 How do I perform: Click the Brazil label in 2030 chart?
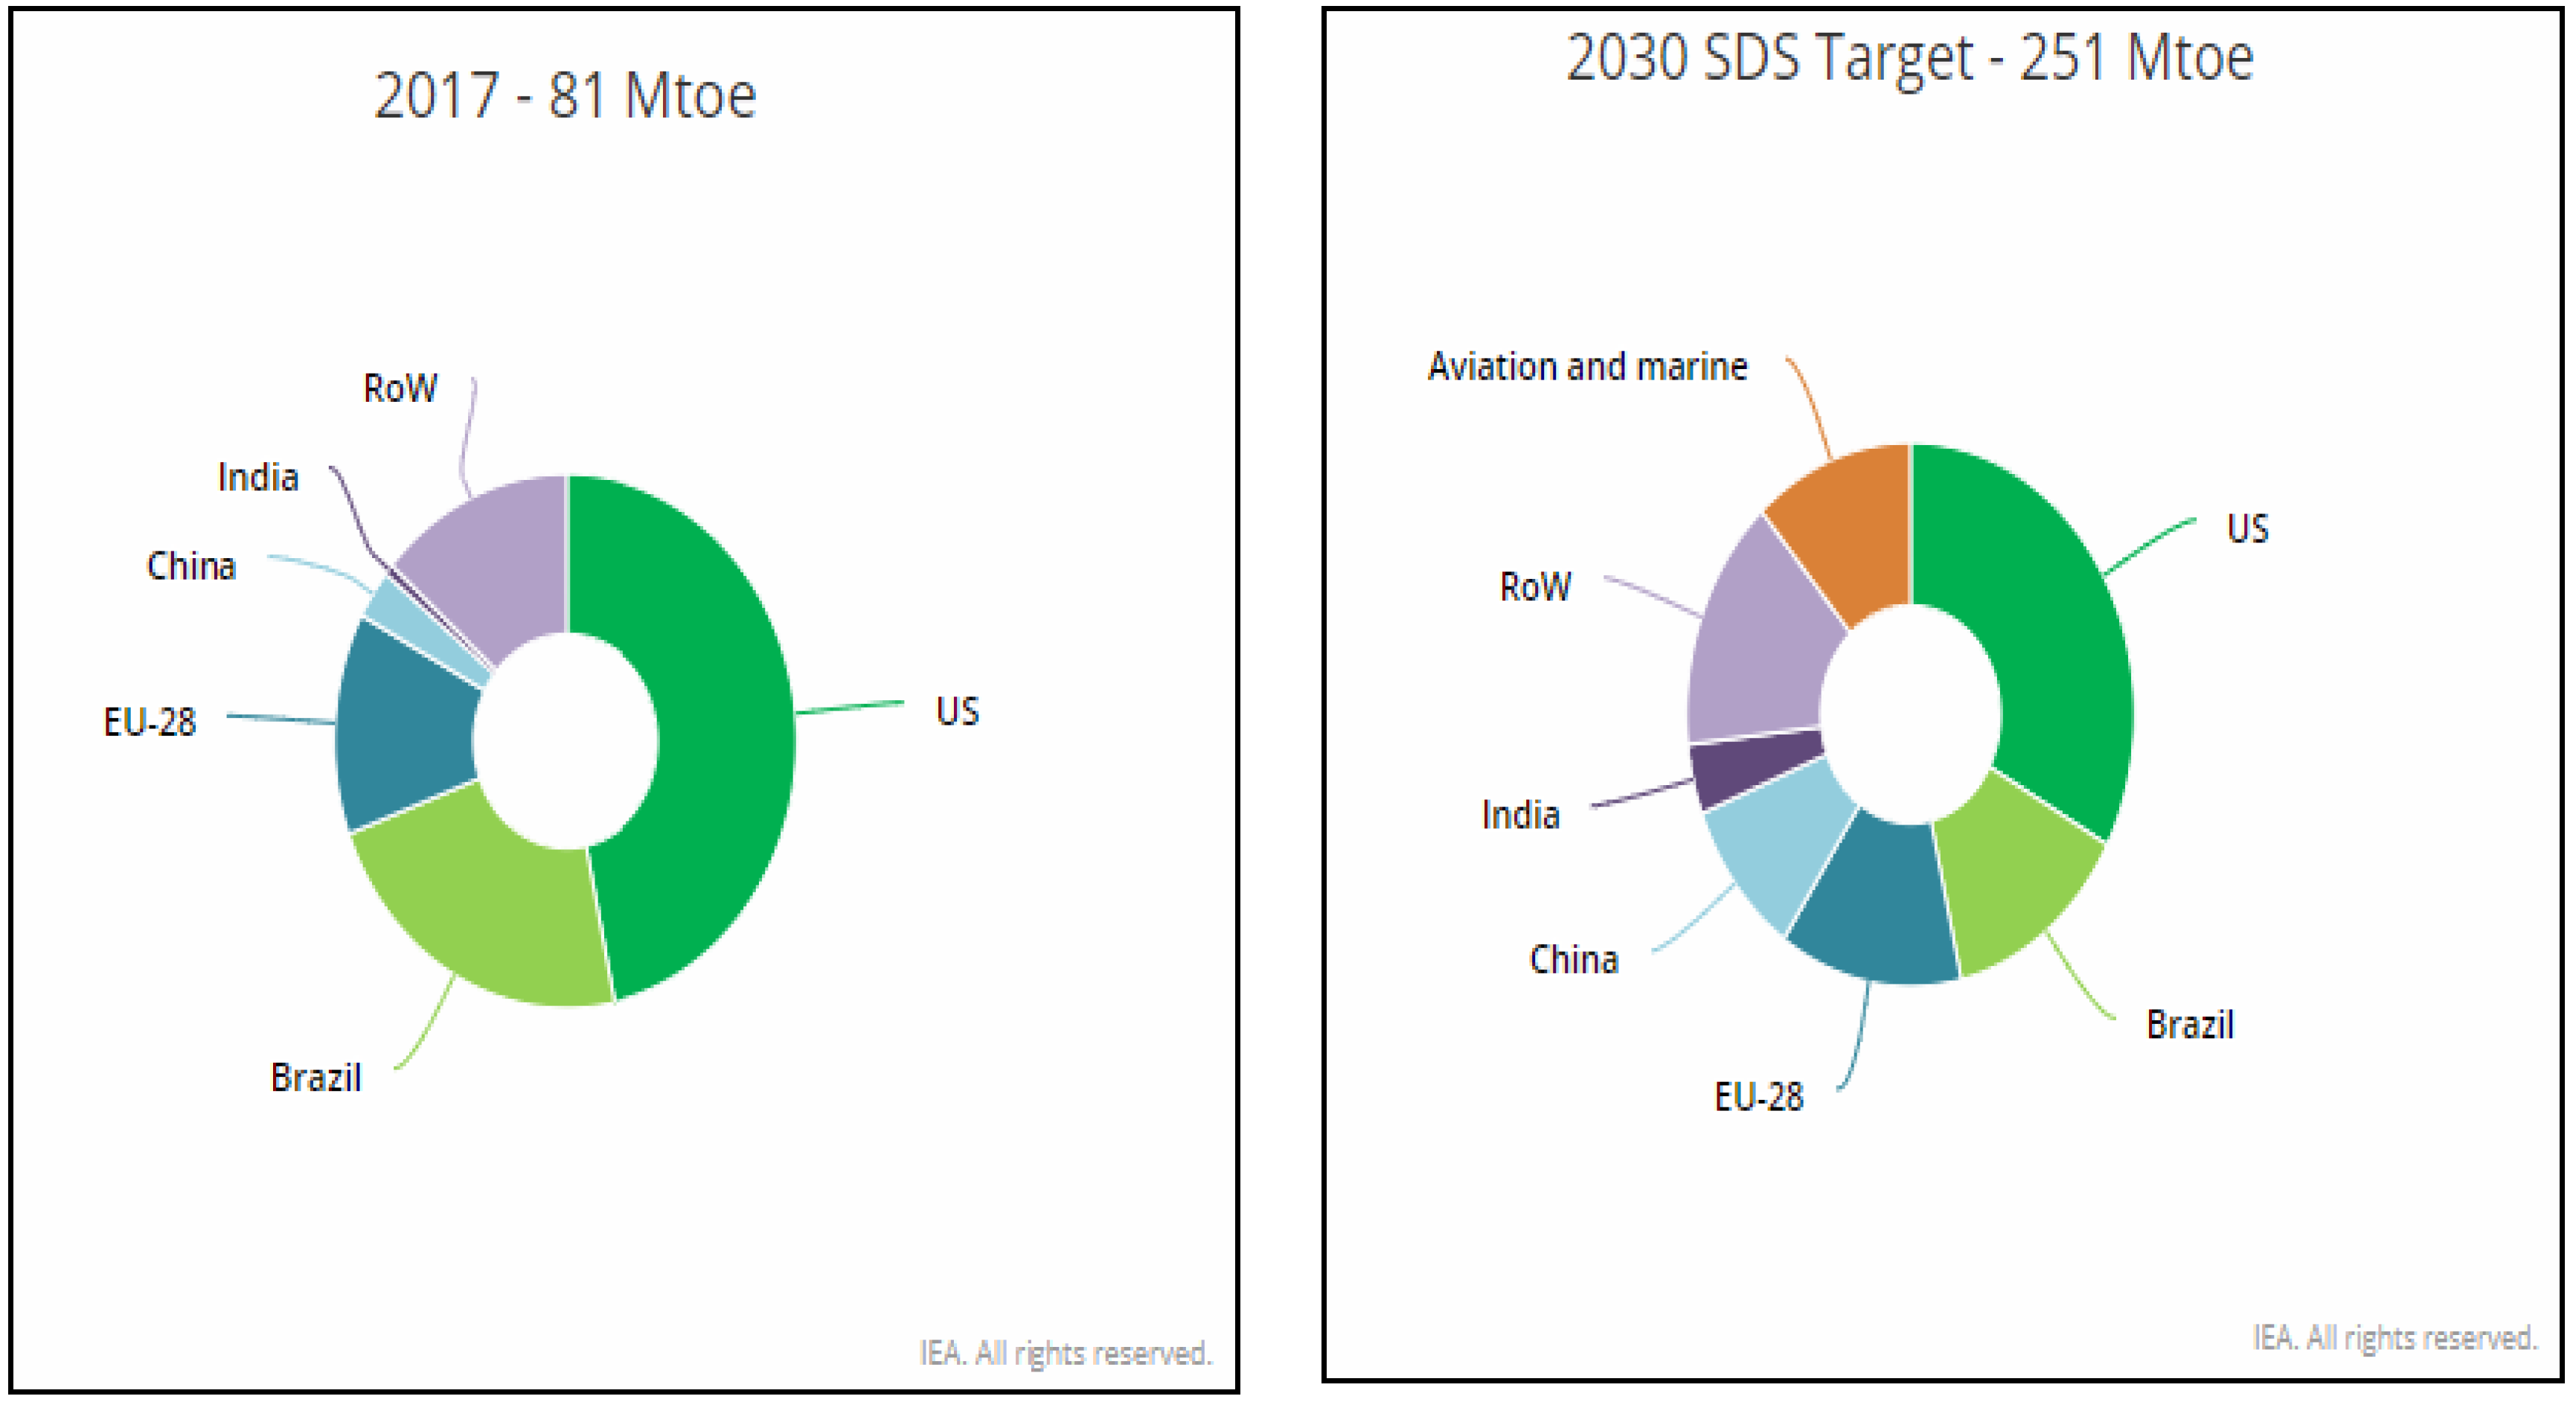point(2190,1025)
